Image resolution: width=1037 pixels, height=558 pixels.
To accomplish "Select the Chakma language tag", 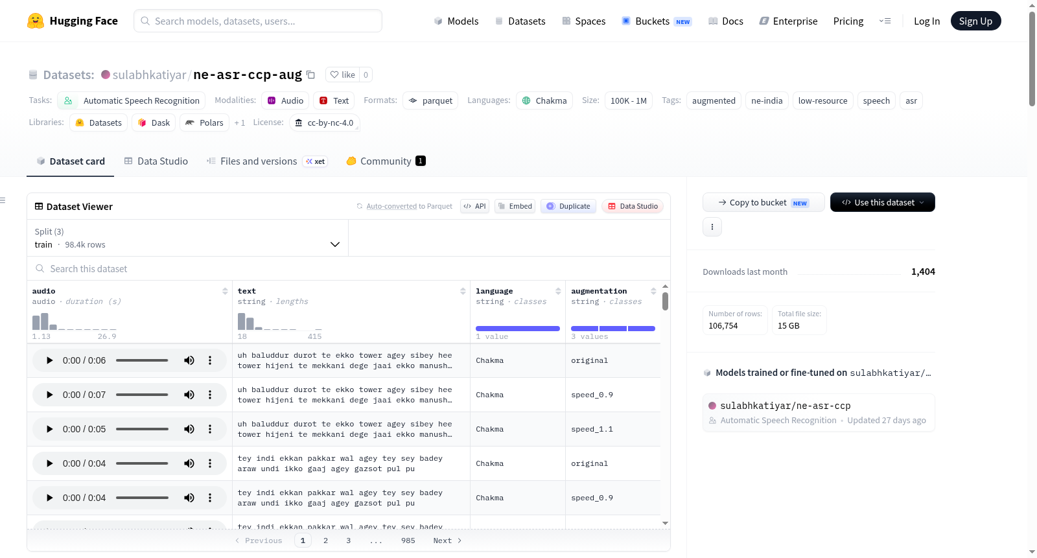I will click(x=544, y=100).
